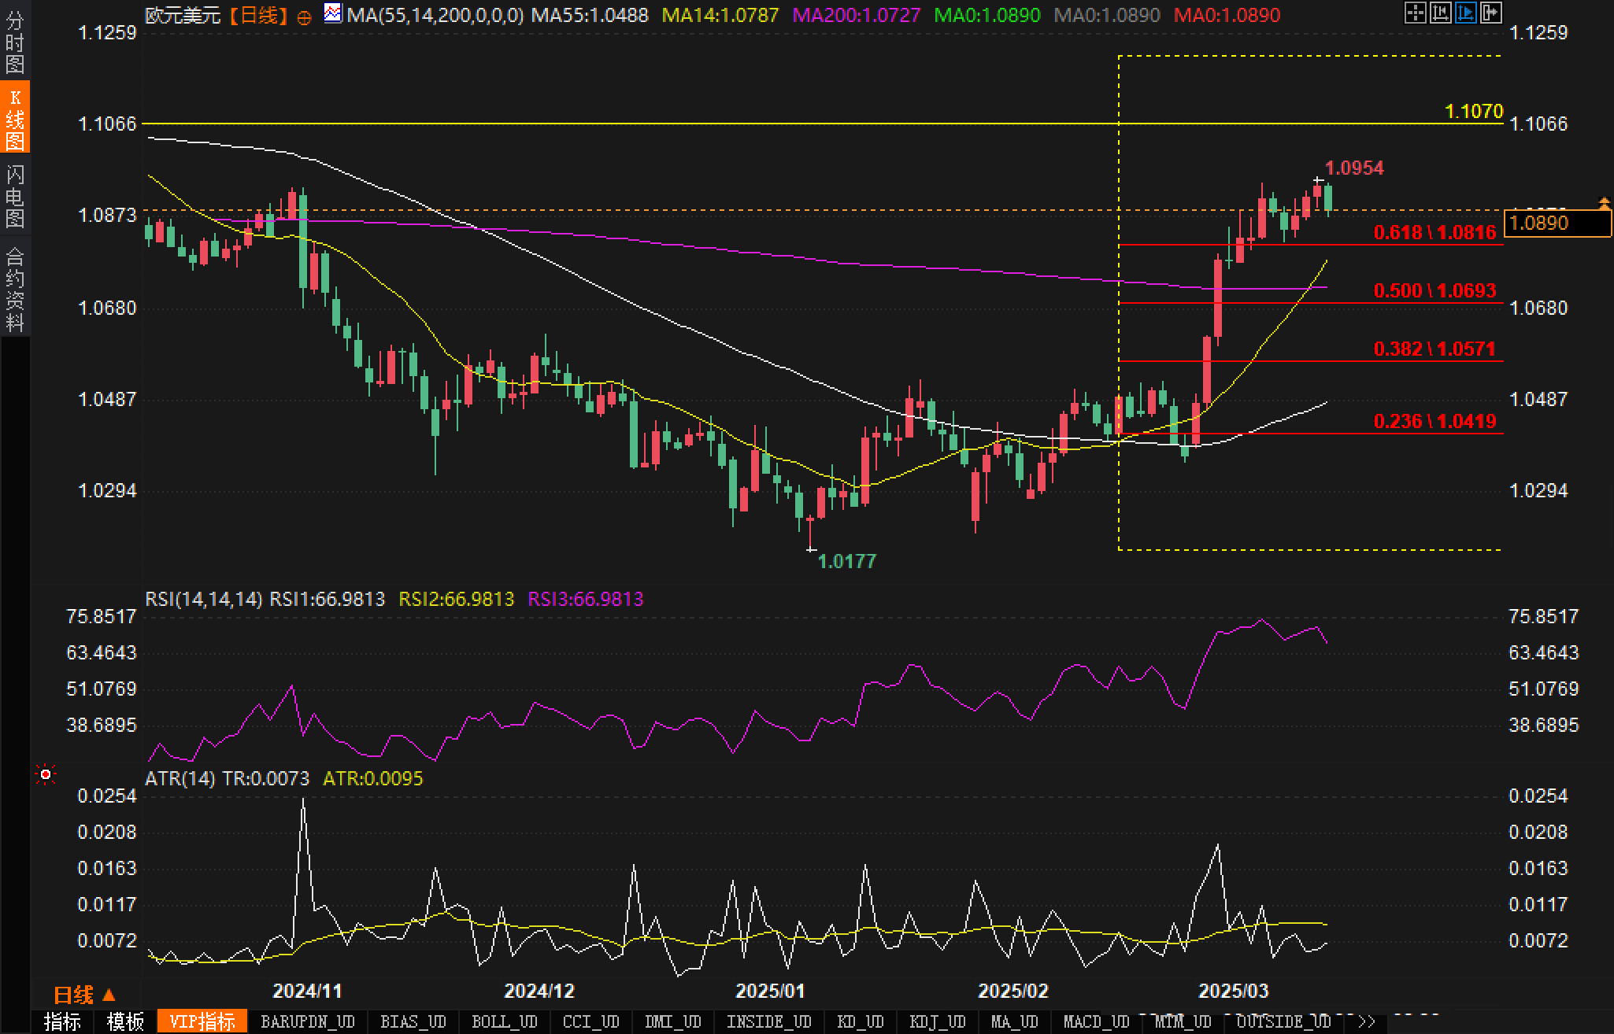Click the small chart icon before MA(55,14,200)
Viewport: 1614px width, 1034px height.
(x=333, y=13)
